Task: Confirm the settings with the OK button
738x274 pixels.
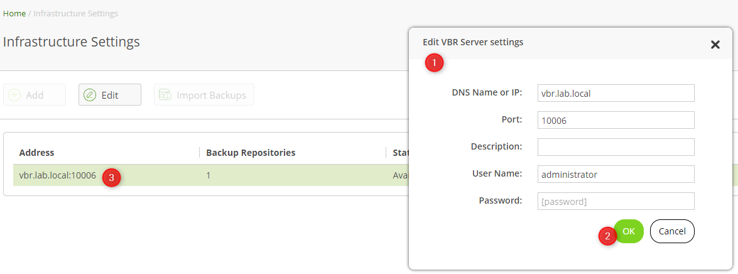Action: click(629, 231)
